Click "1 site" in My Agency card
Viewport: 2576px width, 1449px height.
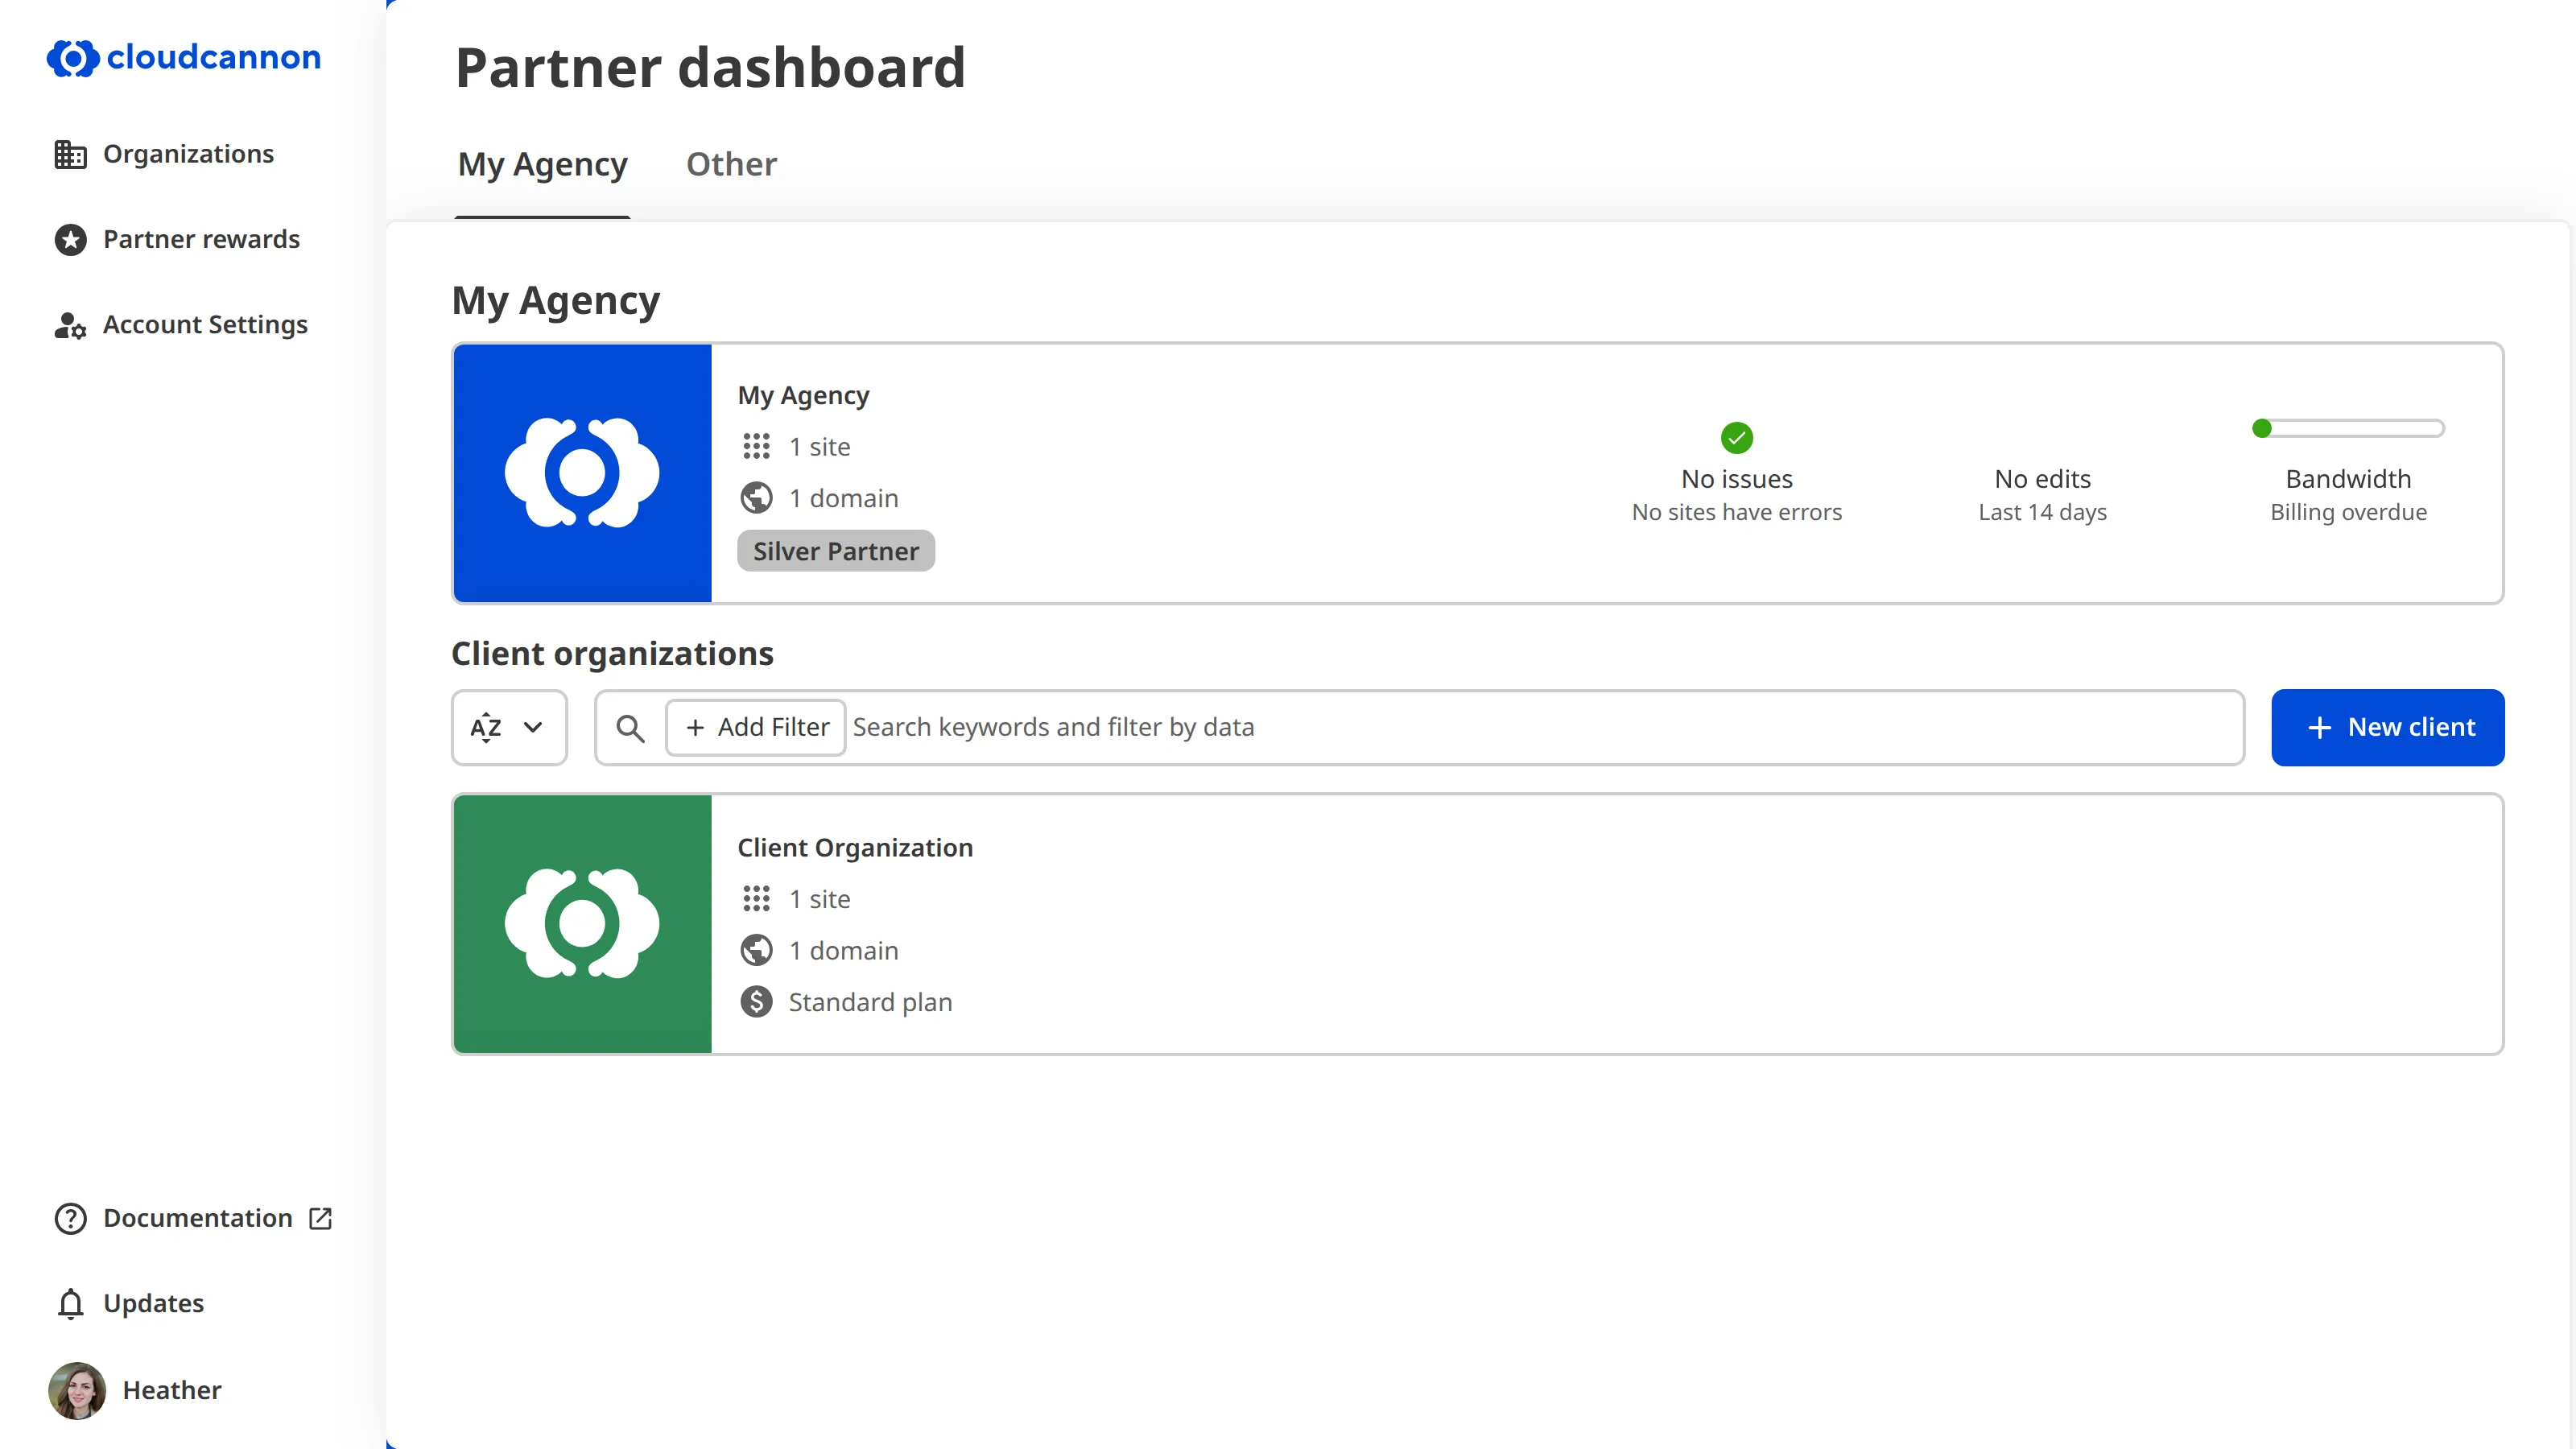(x=819, y=446)
